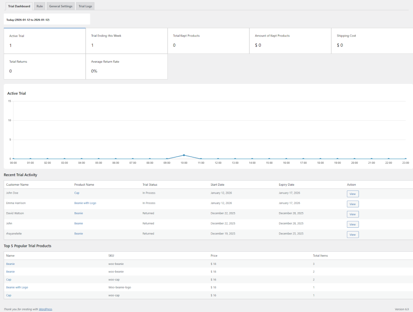The height and width of the screenshot is (312, 413).
Task: Open the General Settings tab
Action: pyautogui.click(x=61, y=6)
